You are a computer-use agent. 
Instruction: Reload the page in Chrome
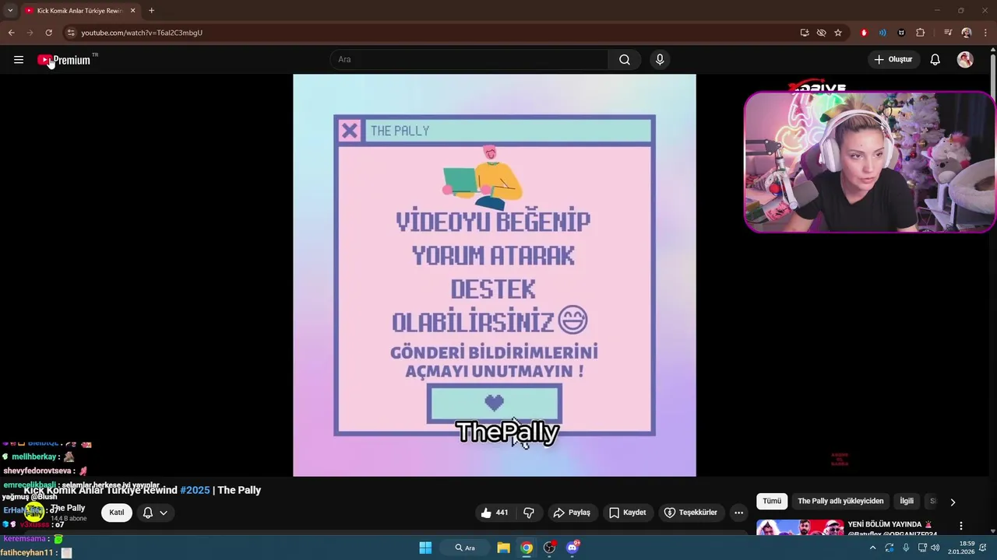point(48,33)
